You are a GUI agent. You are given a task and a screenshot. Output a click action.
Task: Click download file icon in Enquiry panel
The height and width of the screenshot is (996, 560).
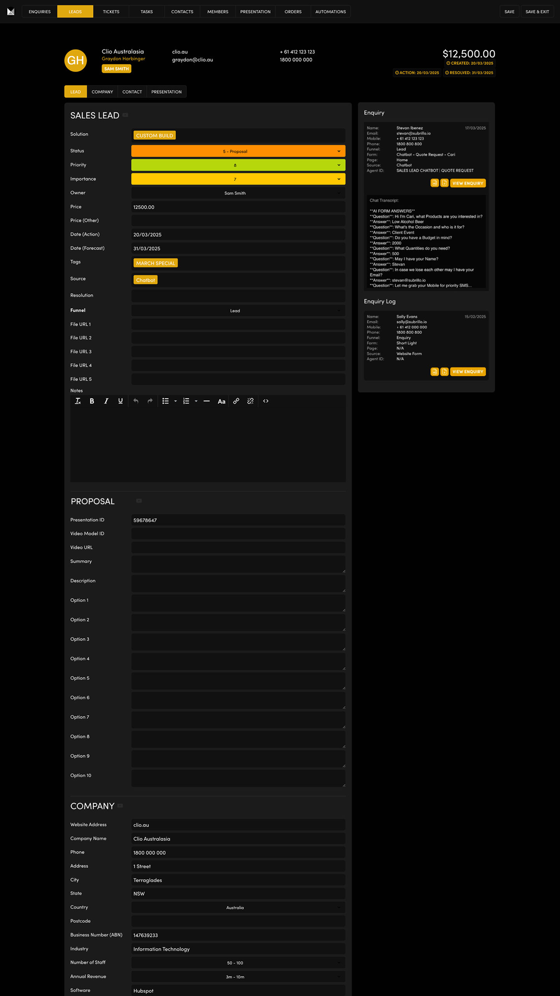pyautogui.click(x=444, y=183)
